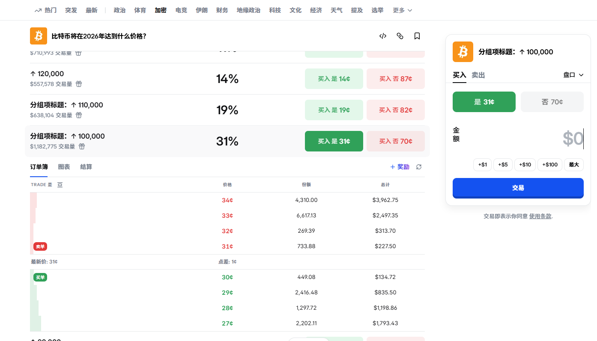Screen dimensions: 597x341
Task: Open the 科技 category
Action: coord(275,10)
